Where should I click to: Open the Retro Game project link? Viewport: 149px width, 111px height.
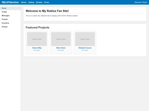click(61, 48)
